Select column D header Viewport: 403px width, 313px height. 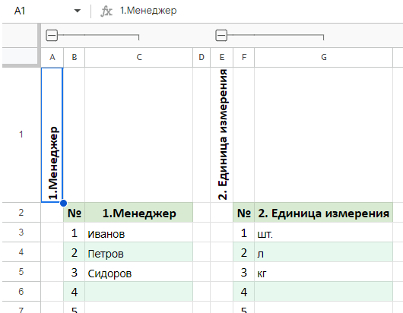(x=201, y=57)
